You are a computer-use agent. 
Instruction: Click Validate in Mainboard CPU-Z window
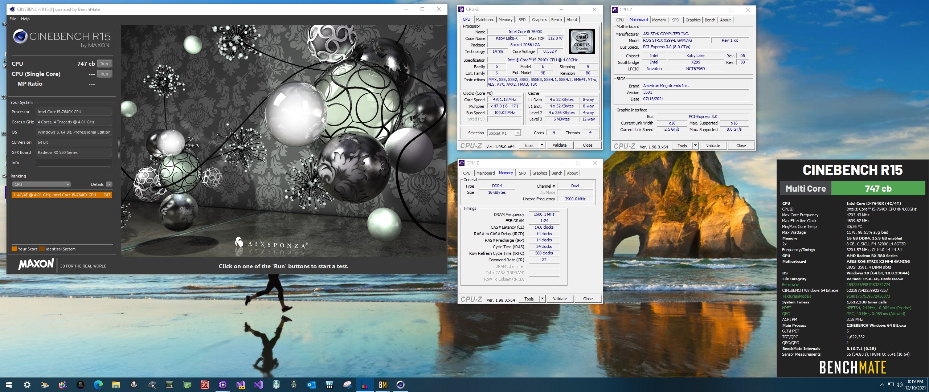coord(713,146)
